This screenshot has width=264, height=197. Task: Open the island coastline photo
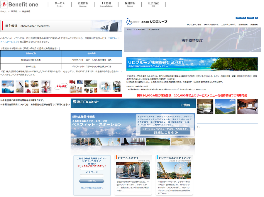(225, 106)
